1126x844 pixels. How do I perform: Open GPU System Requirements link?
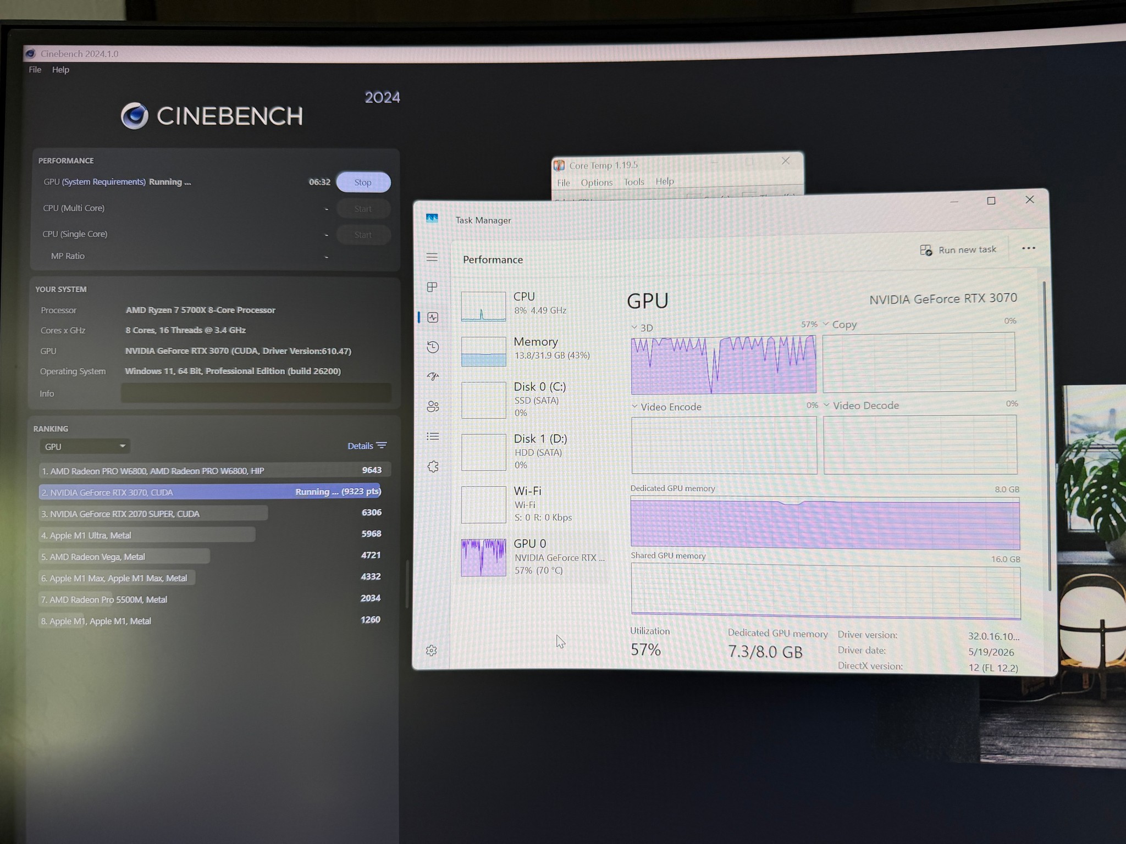(104, 182)
